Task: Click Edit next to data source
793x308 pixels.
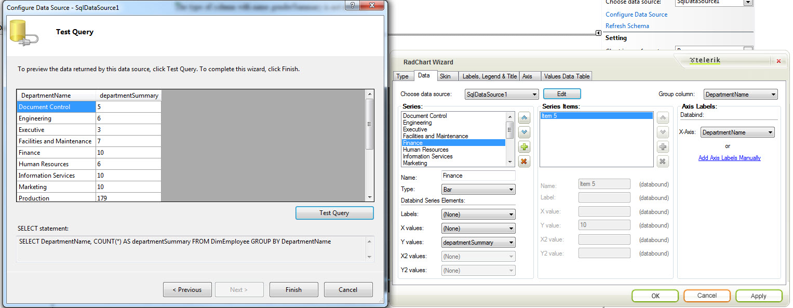Action: click(x=562, y=94)
